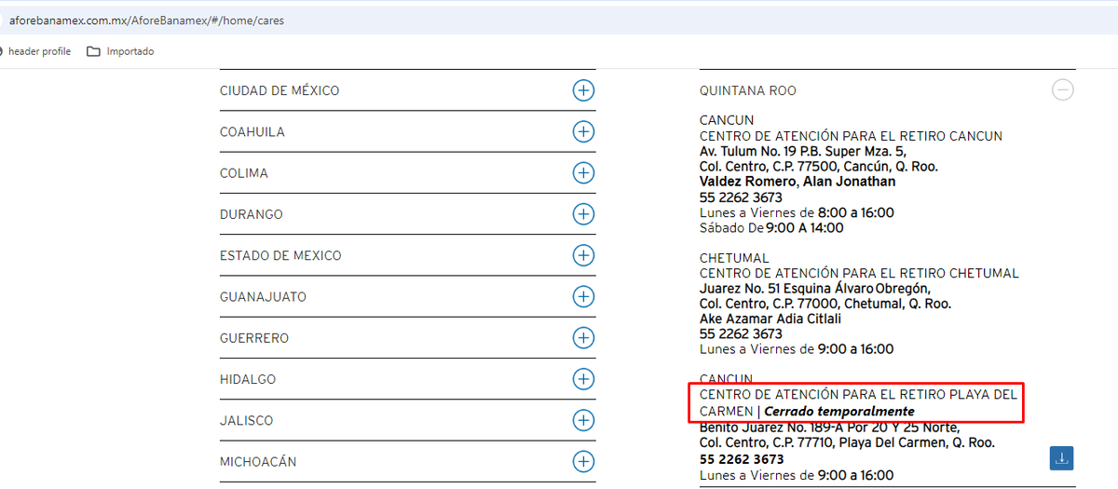
Task: Click CENTRO DE ATENCIÓN PARA EL RETIRO CANCUN
Action: click(x=851, y=136)
